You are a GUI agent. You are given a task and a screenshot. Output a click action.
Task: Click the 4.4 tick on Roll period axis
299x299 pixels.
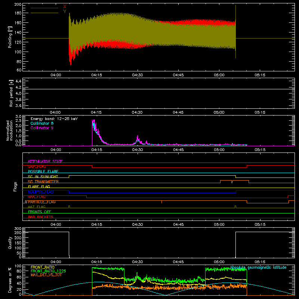18,81
